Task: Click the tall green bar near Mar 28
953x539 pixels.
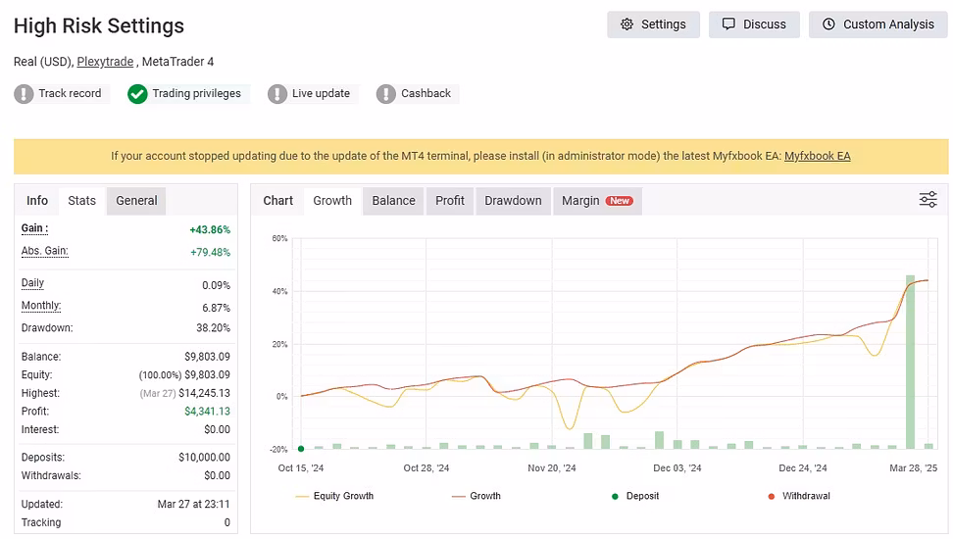Action: pos(910,363)
